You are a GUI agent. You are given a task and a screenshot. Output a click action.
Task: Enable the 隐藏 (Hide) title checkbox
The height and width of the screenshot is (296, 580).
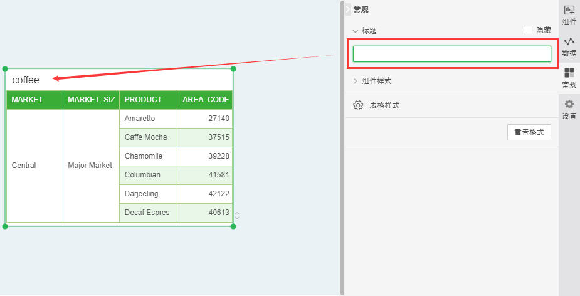point(527,30)
